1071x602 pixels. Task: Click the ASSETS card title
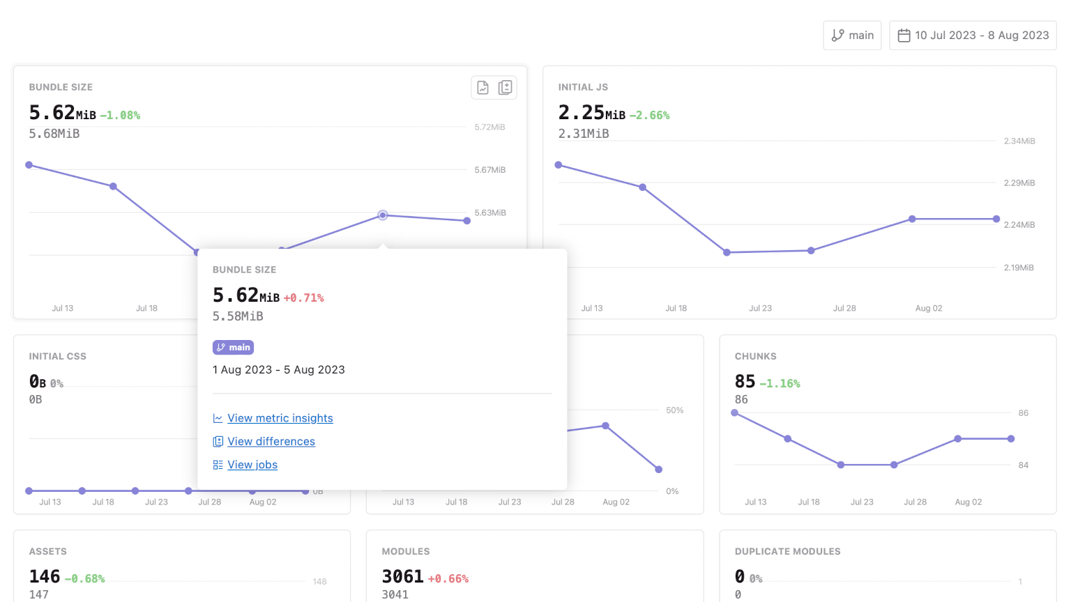click(47, 551)
